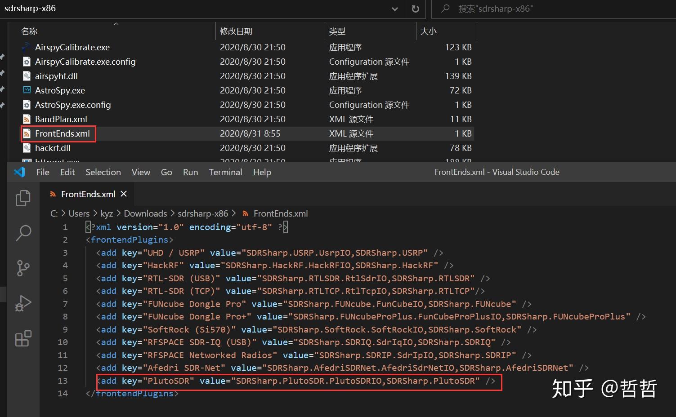The height and width of the screenshot is (417, 676).
Task: Select hackrf.dll in file list
Action: coord(53,148)
